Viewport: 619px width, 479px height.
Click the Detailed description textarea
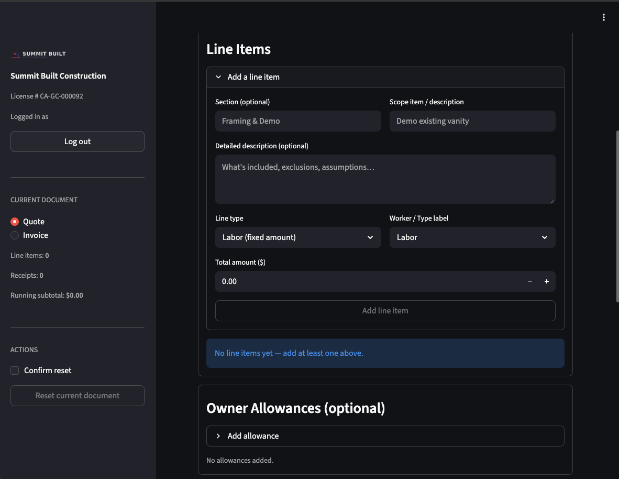pos(385,179)
